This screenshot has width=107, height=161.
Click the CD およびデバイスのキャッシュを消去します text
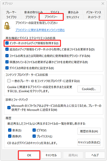[x=32, y=143]
